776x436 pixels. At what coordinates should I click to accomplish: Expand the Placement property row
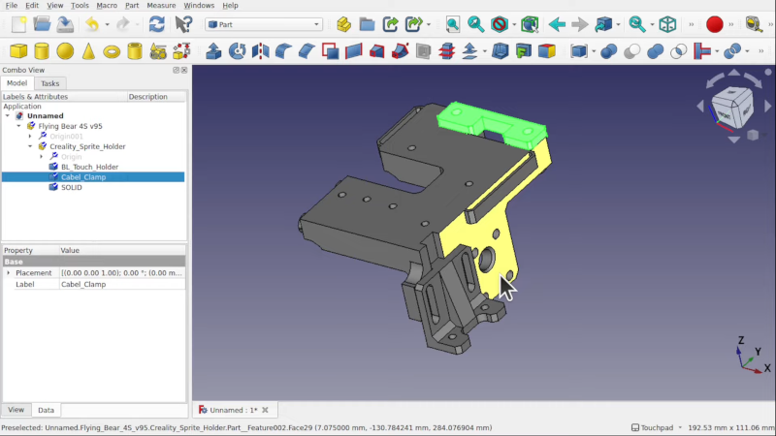pyautogui.click(x=9, y=273)
